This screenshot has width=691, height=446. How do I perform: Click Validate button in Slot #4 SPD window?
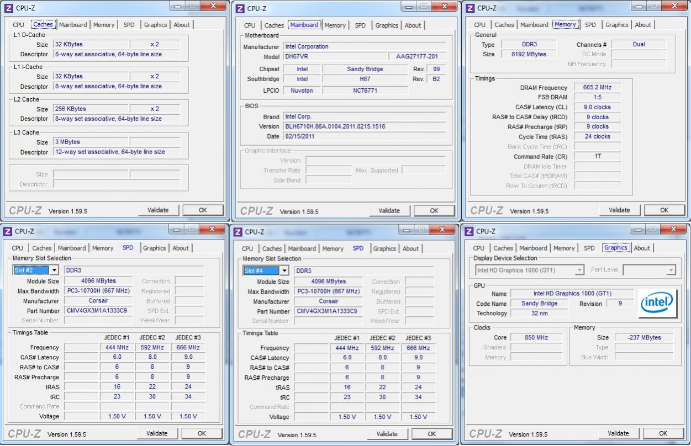[387, 434]
